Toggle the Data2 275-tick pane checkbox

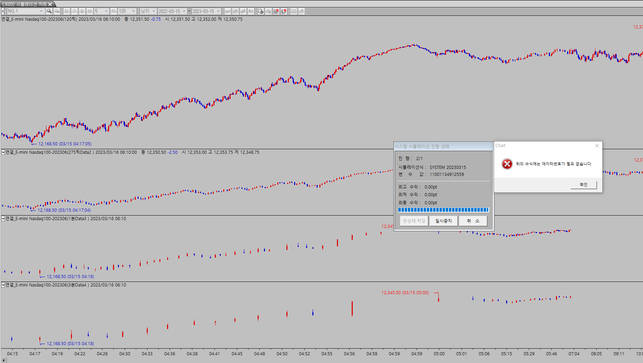coord(3,152)
